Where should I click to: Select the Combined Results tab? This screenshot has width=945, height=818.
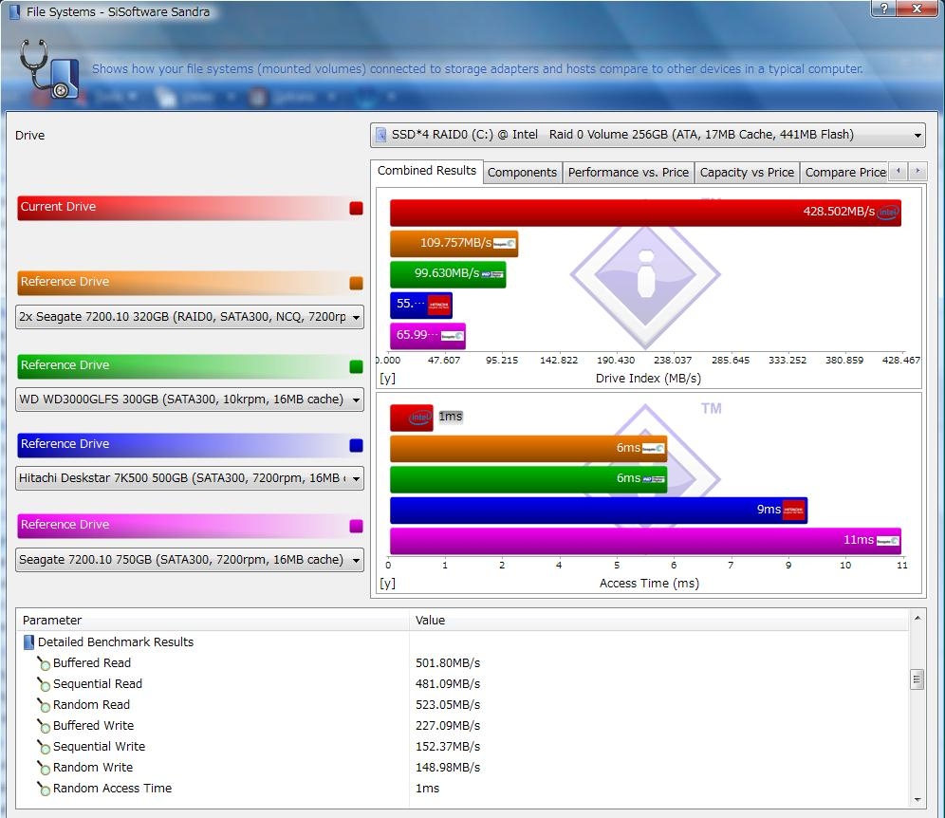tap(427, 171)
